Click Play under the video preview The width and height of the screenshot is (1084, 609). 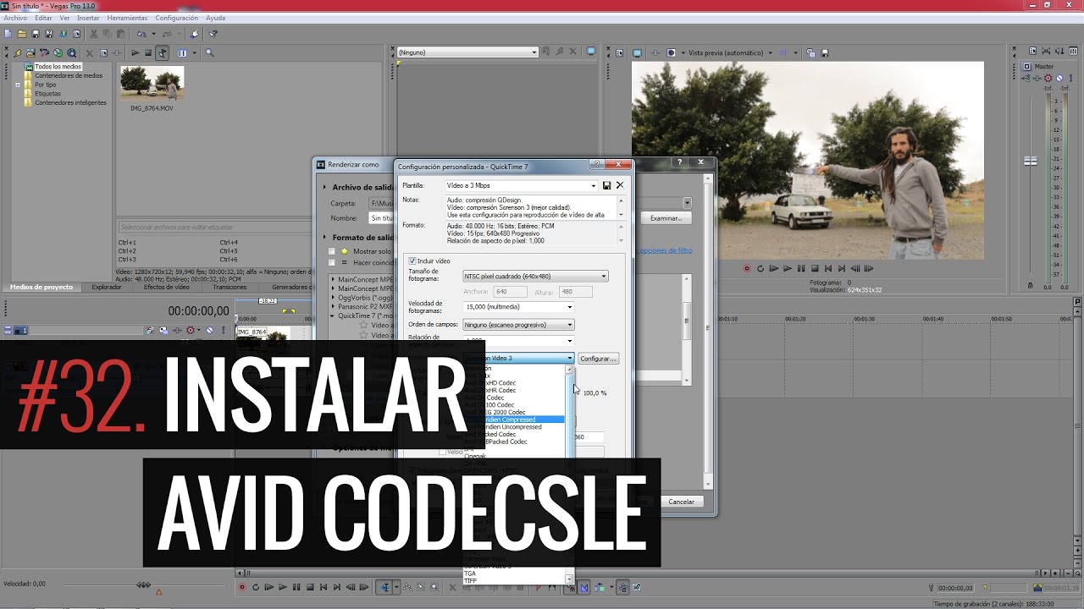[x=788, y=268]
